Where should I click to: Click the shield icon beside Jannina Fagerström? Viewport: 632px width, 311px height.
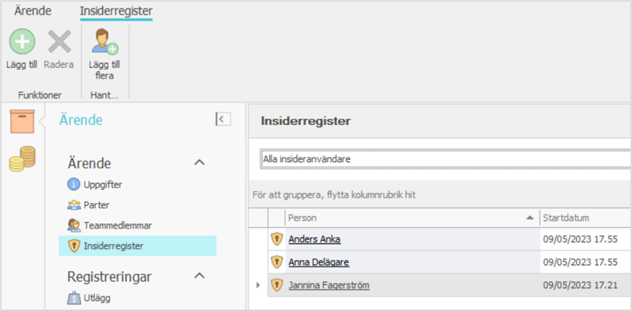[x=277, y=285]
